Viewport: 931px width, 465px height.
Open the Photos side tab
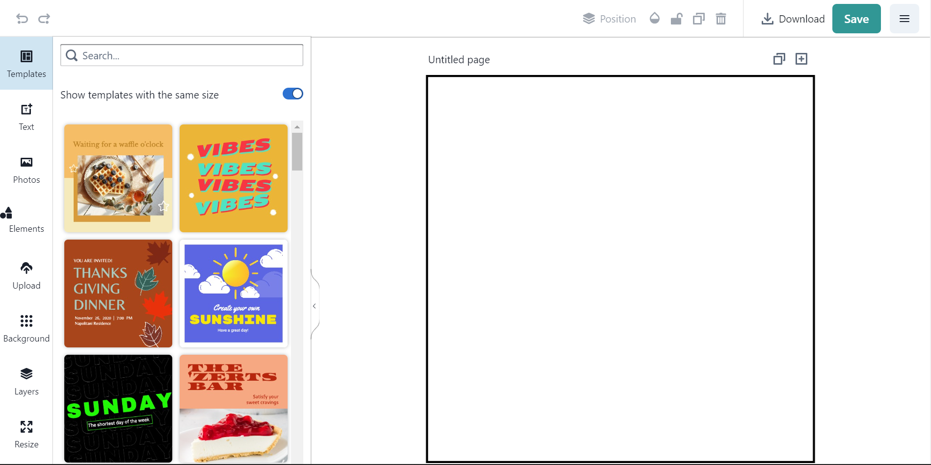coord(27,170)
